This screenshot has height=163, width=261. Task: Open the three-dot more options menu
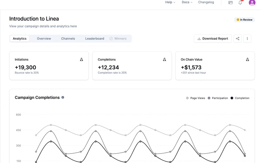coord(247,38)
